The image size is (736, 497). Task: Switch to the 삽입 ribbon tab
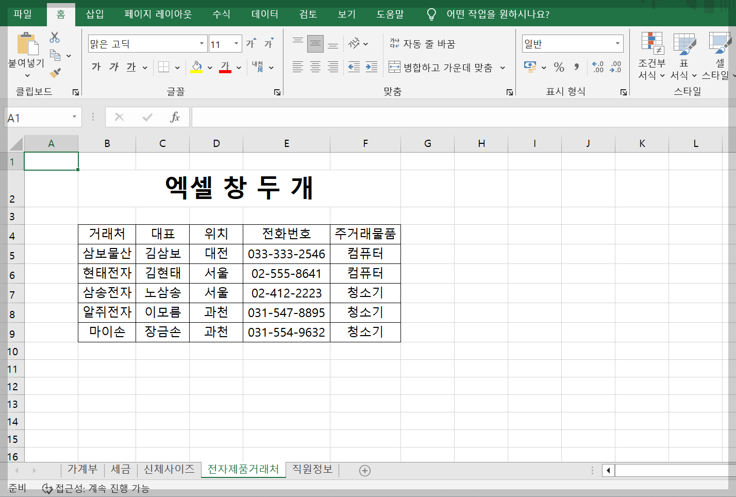[94, 14]
